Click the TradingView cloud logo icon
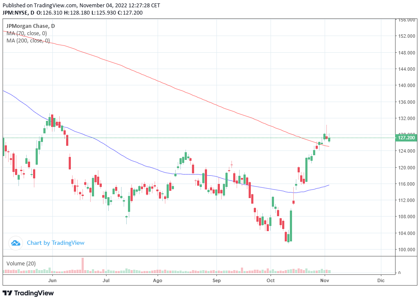Image resolution: width=420 pixels, height=301 pixels. click(15, 243)
